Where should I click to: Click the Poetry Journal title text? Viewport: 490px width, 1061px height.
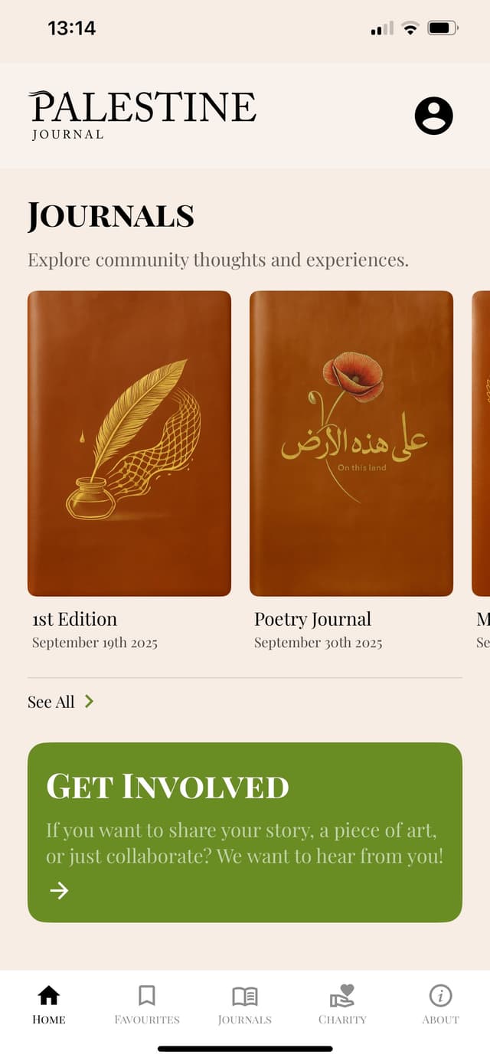[x=312, y=619]
